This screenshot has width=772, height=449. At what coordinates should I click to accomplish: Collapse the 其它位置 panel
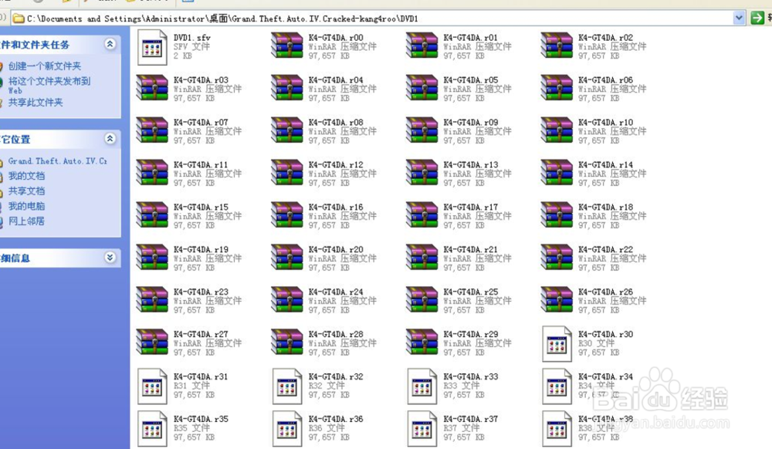(x=110, y=139)
